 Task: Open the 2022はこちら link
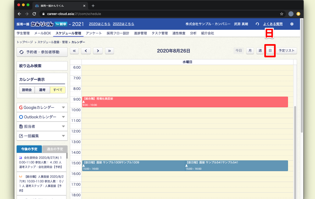coord(123,24)
